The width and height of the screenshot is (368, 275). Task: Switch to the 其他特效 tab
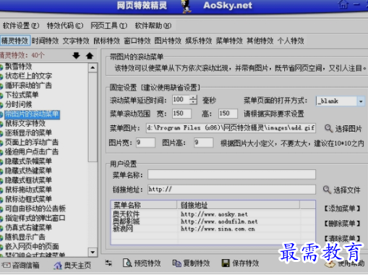coord(260,41)
